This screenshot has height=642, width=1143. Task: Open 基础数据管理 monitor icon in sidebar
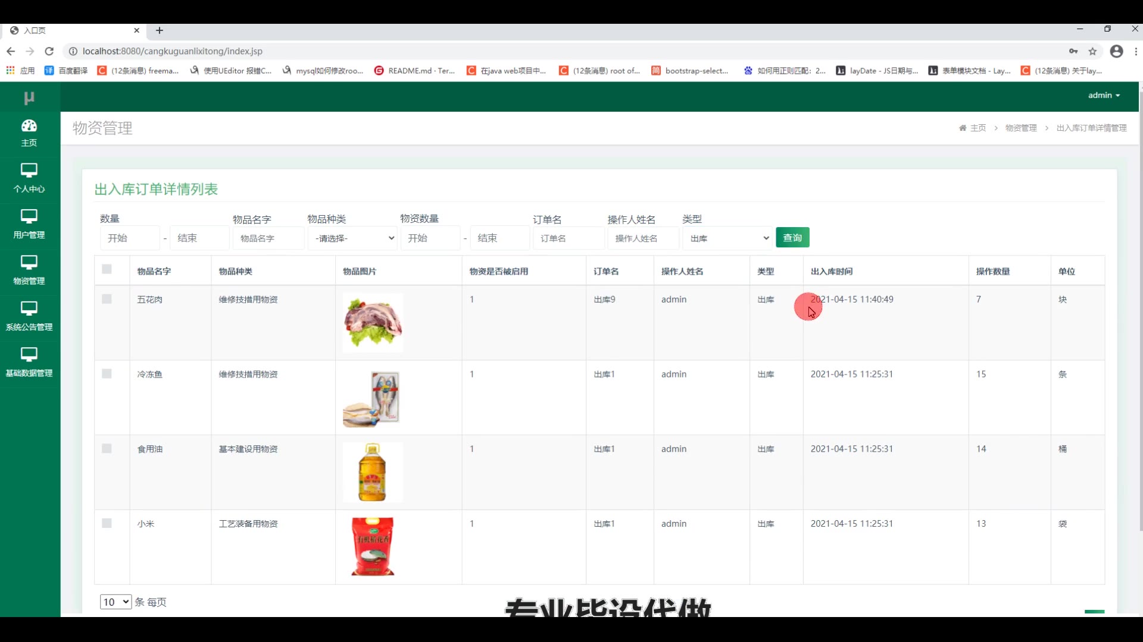(x=29, y=355)
